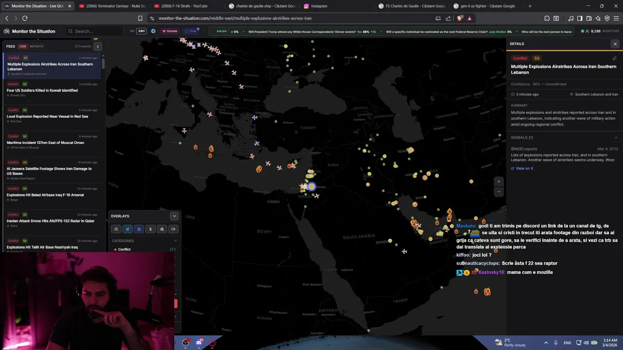Collapse the Overlays panel dropdown
Image resolution: width=623 pixels, height=350 pixels.
[x=174, y=216]
